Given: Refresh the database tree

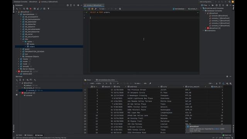Looking at the screenshot, I should click(x=24, y=9).
